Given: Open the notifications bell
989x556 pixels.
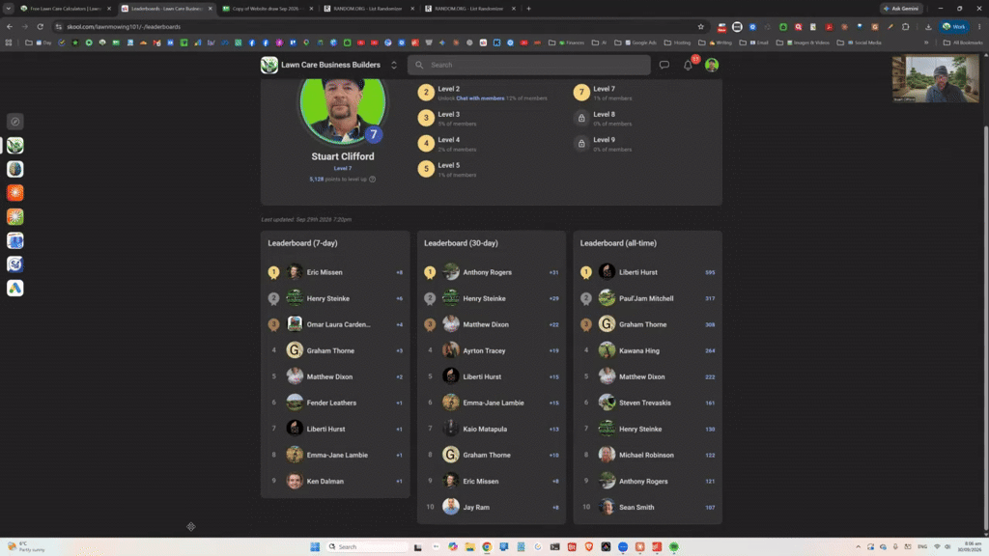Looking at the screenshot, I should (x=688, y=65).
